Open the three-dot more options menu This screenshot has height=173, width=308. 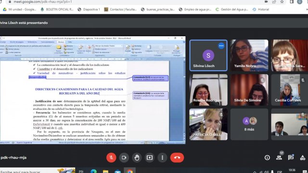click(162, 158)
